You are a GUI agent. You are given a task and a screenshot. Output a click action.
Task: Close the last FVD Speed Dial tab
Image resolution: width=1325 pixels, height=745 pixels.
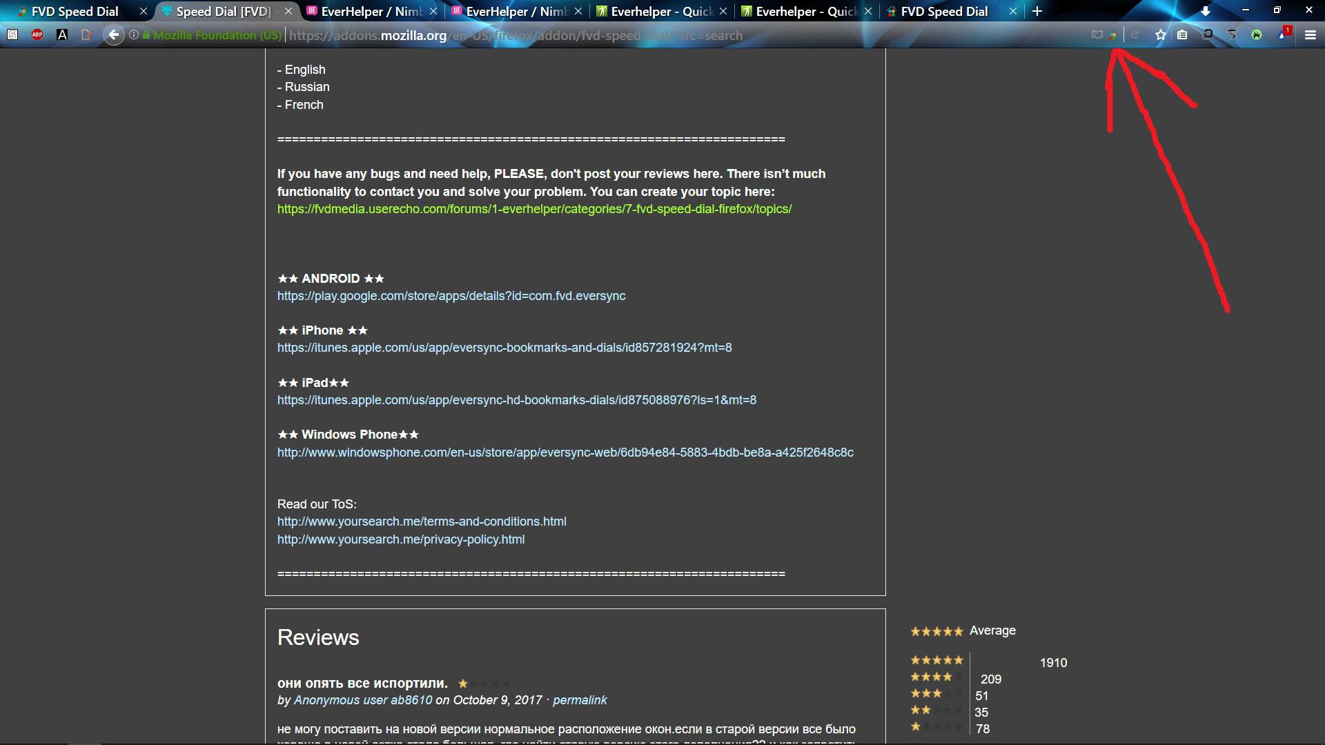[1013, 11]
